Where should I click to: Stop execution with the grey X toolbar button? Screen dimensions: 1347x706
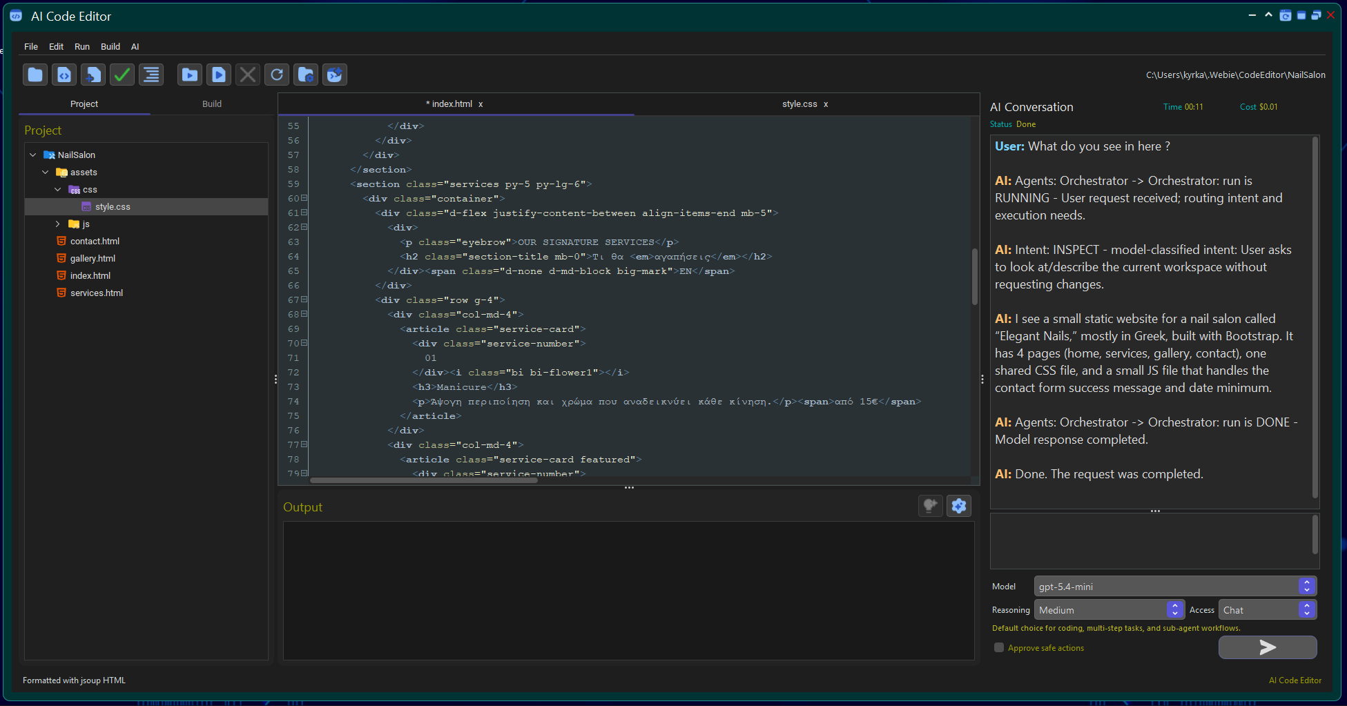click(x=248, y=75)
